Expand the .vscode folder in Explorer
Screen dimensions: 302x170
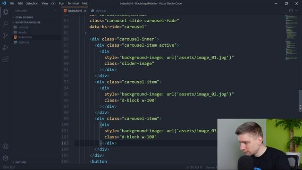coord(23,27)
